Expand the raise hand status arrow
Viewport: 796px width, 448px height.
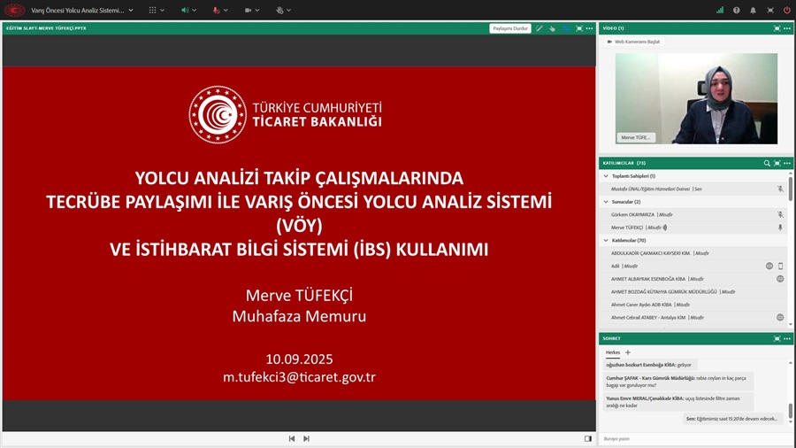pos(289,10)
